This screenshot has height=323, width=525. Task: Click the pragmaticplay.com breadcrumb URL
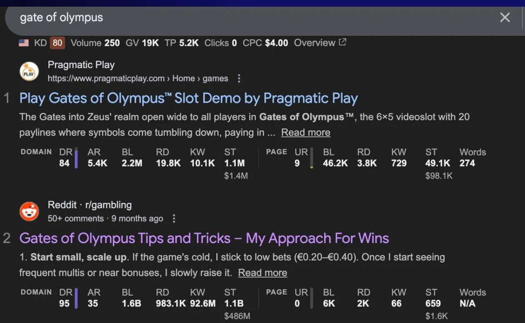point(138,78)
